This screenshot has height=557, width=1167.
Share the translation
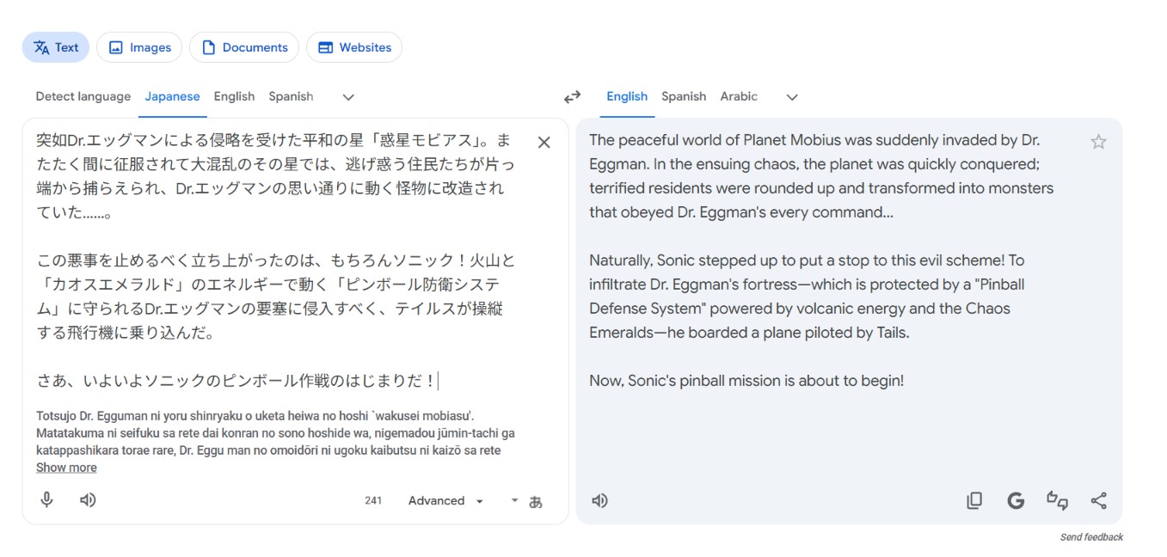click(1098, 500)
